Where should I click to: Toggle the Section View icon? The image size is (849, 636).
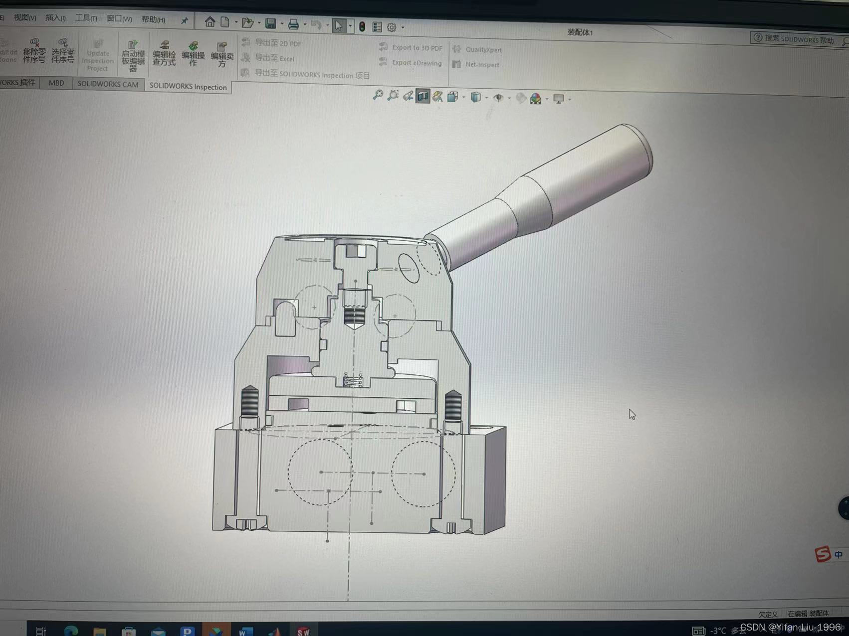(x=423, y=96)
